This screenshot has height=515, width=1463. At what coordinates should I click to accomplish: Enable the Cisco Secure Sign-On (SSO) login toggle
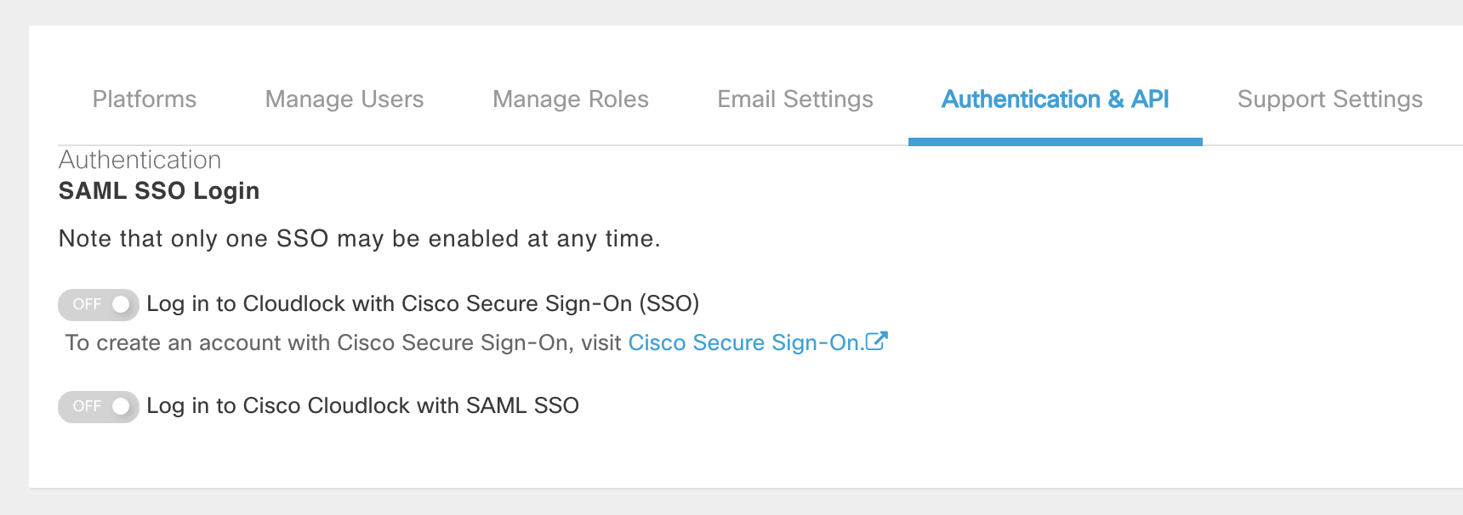(98, 304)
